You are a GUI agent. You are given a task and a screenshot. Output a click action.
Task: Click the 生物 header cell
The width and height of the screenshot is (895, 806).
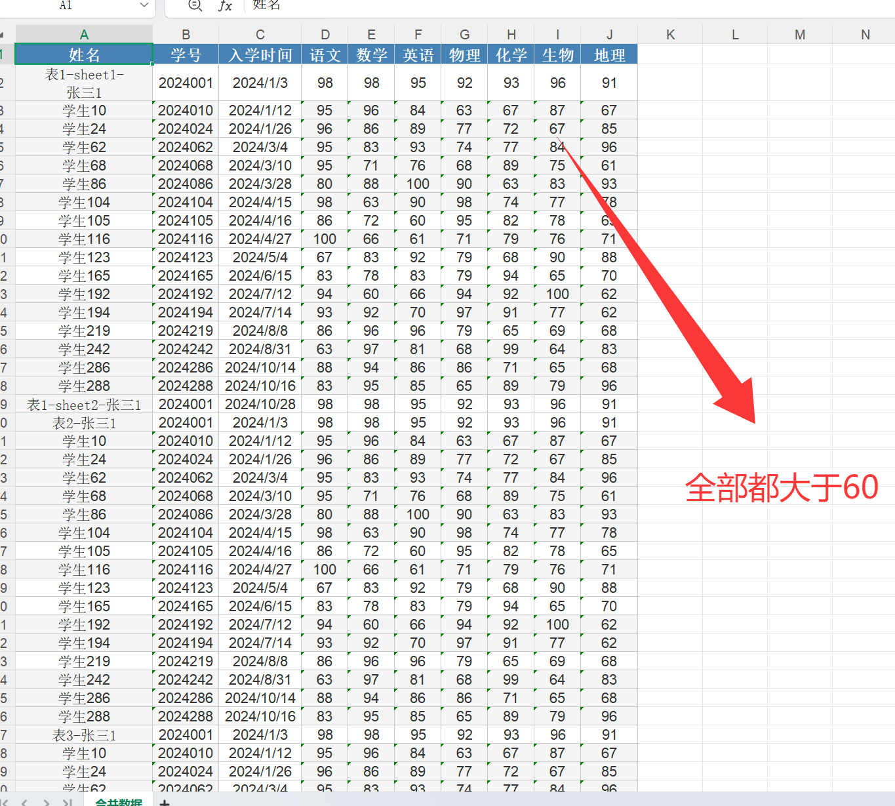click(558, 54)
